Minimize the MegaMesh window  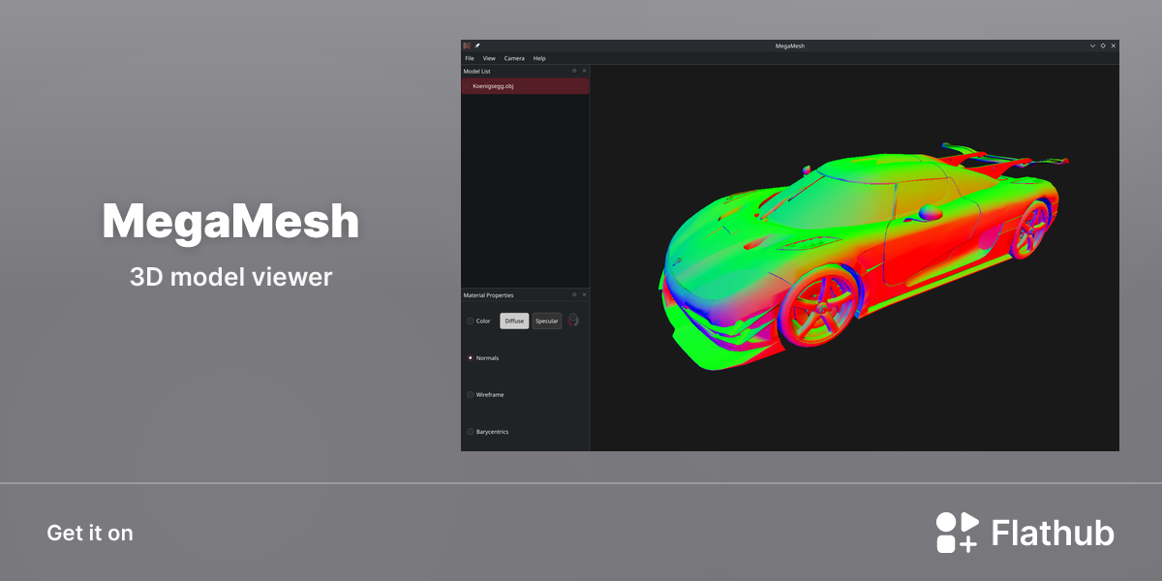1093,46
